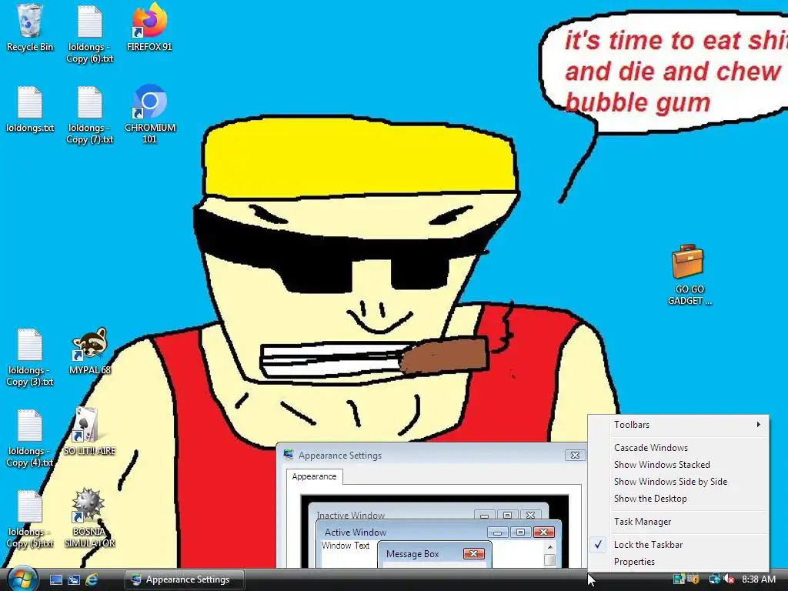This screenshot has height=591, width=788.
Task: Click Appearance Settings taskbar button
Action: click(185, 579)
